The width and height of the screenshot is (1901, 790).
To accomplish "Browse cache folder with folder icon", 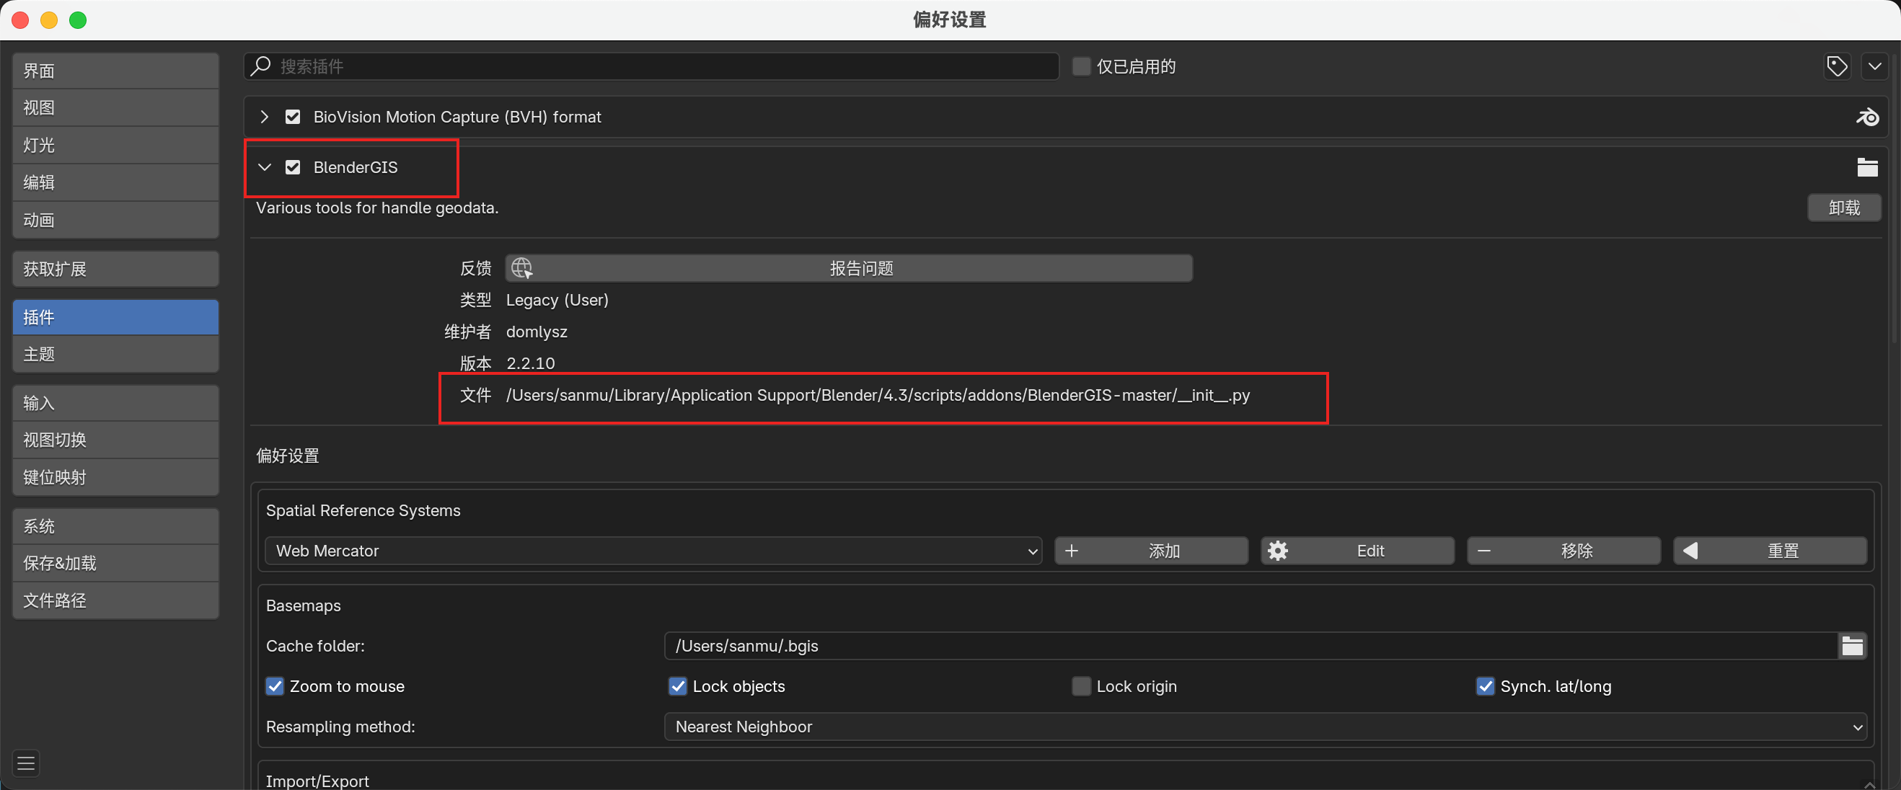I will [x=1851, y=646].
